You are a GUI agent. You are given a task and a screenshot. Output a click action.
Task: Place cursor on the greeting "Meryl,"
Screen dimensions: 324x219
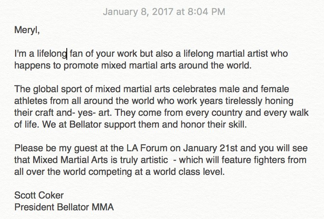click(27, 30)
